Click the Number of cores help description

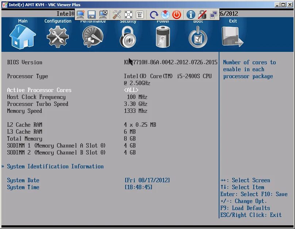click(x=249, y=69)
